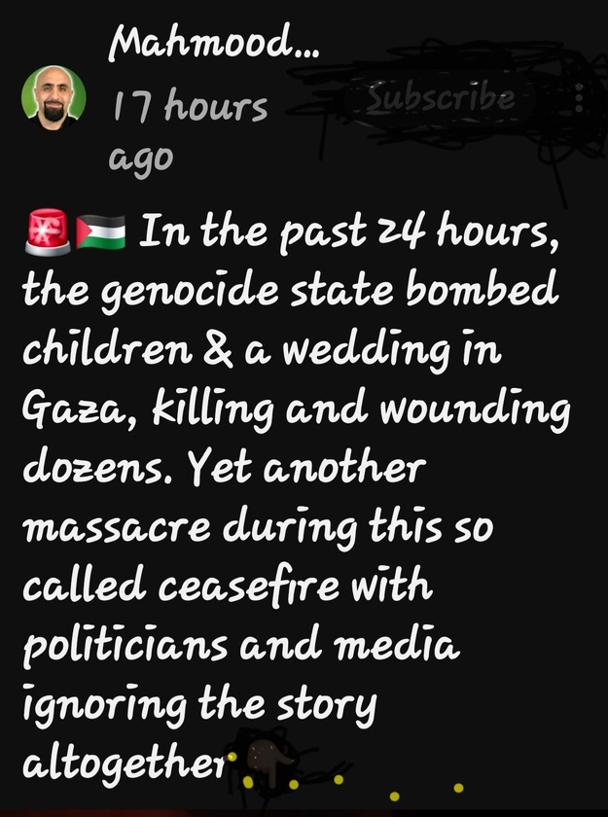Click the word 'ago' under timestamp

[x=141, y=159]
